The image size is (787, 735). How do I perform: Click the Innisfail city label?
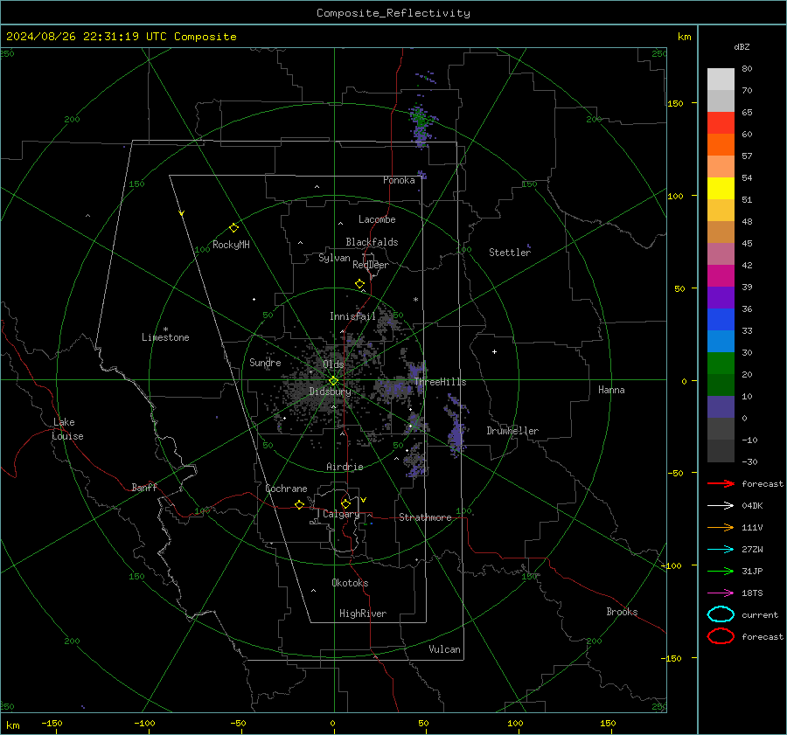352,316
